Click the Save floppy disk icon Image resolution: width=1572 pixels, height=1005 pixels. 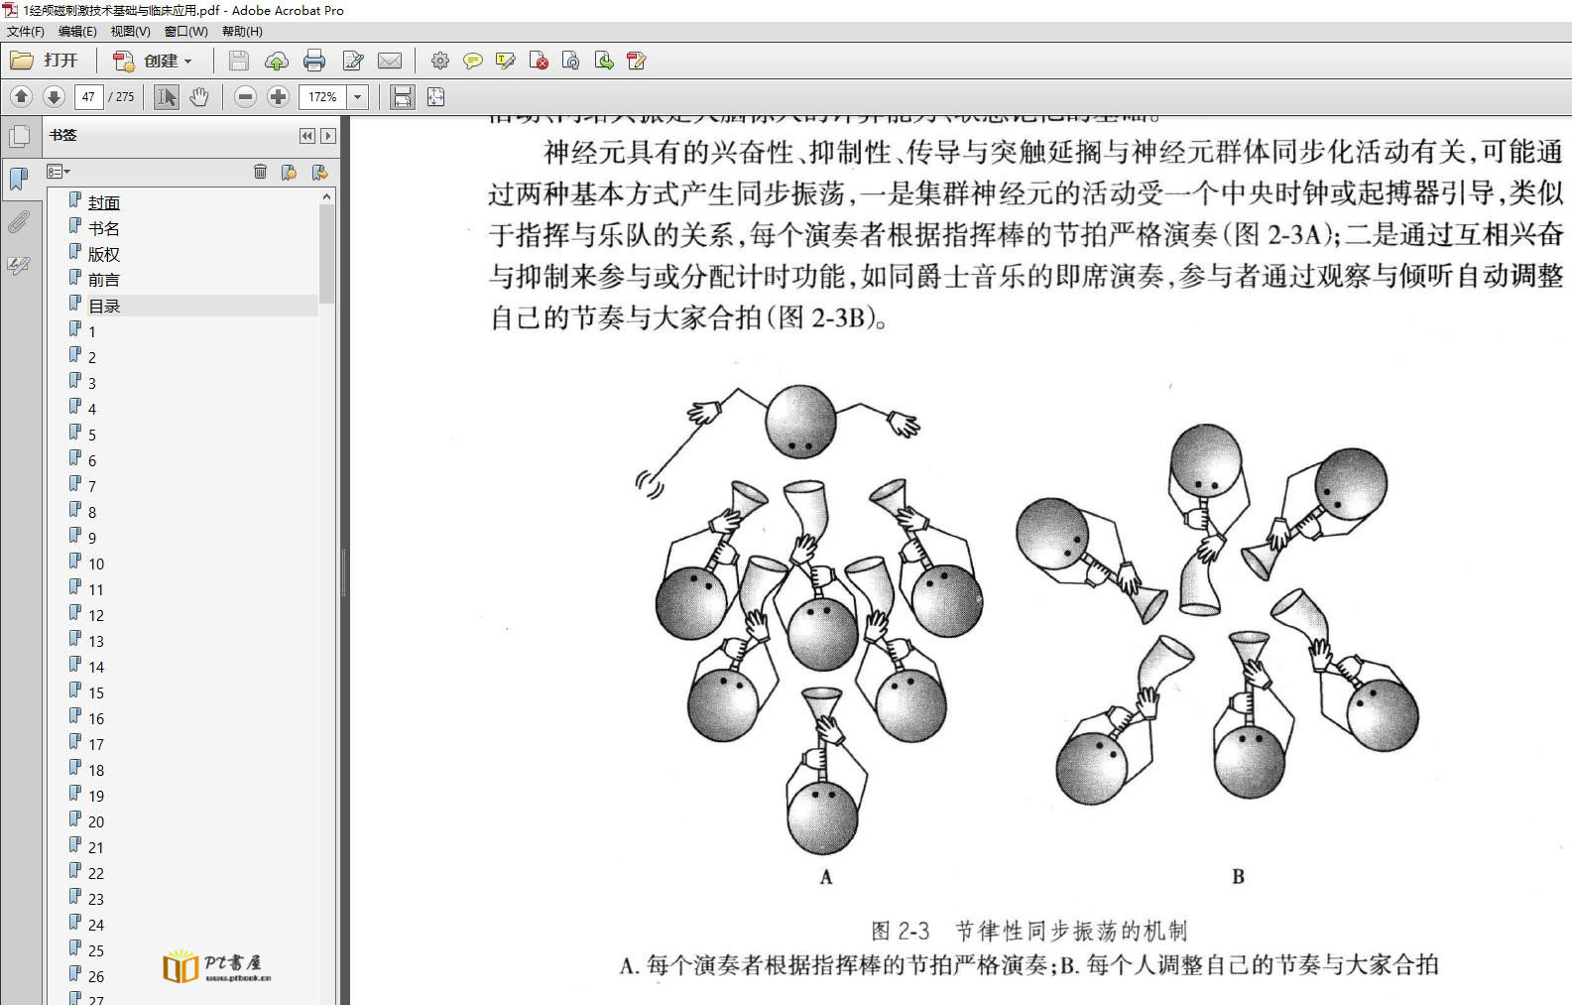point(239,61)
